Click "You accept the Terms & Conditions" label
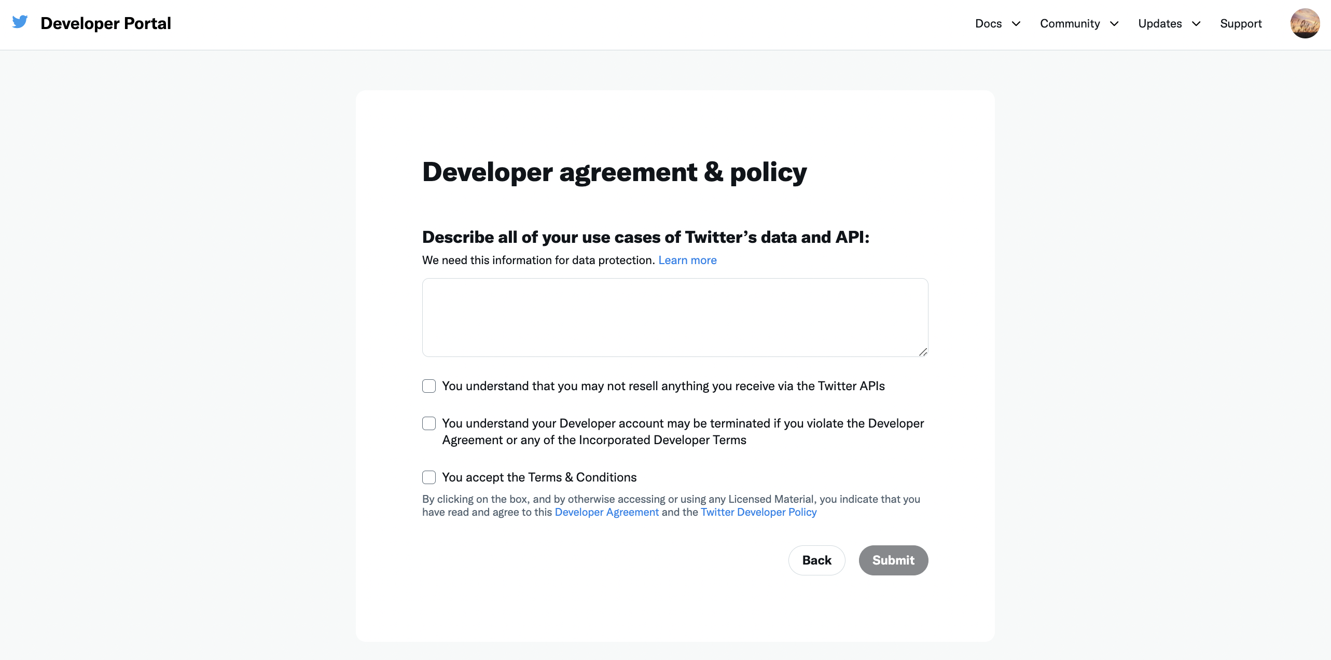Screen dimensions: 1331x660 pos(539,477)
